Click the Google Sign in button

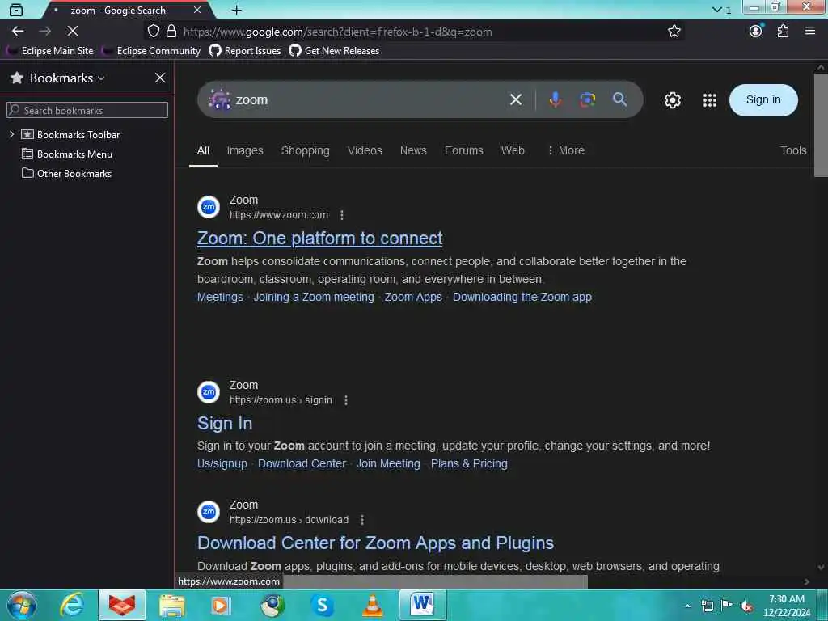click(x=763, y=99)
